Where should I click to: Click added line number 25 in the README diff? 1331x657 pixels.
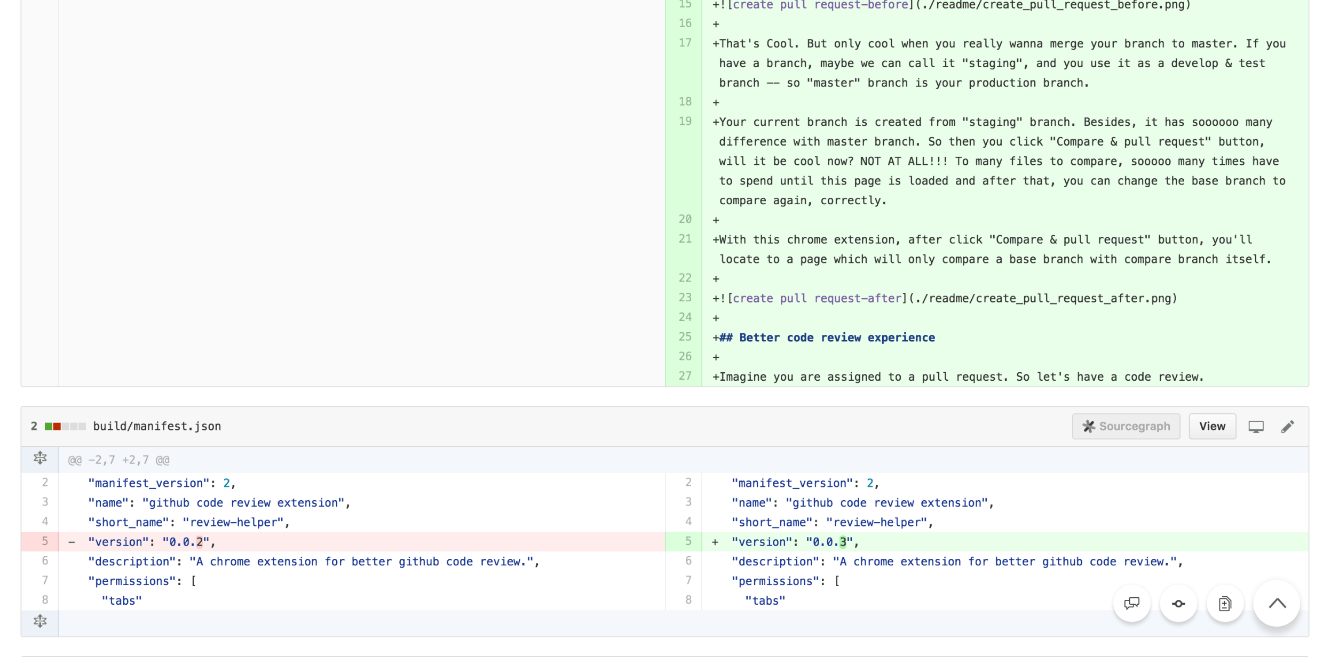685,336
